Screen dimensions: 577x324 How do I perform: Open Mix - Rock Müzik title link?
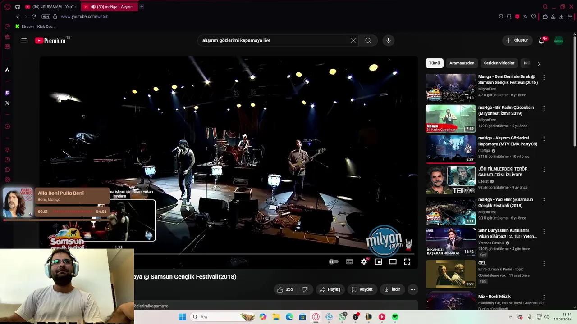tap(495, 297)
